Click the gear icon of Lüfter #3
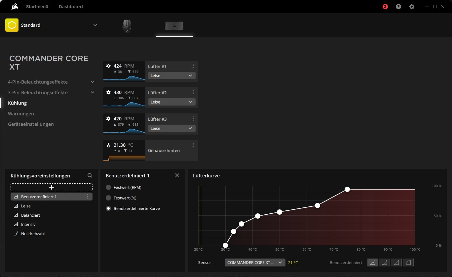452x277 pixels. click(108, 119)
